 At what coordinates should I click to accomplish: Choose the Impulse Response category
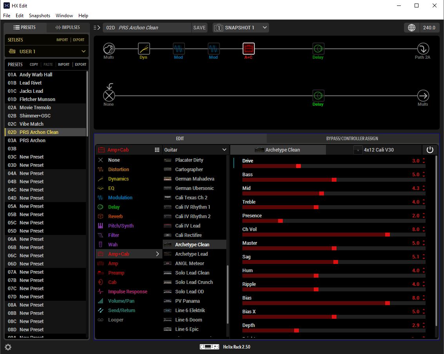pyautogui.click(x=129, y=291)
